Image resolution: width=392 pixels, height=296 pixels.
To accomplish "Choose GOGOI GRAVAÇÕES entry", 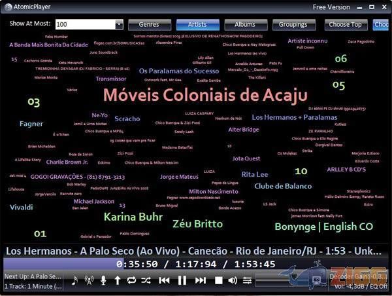I will [x=78, y=177].
